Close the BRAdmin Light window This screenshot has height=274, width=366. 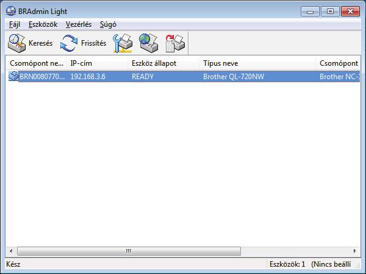pyautogui.click(x=350, y=11)
